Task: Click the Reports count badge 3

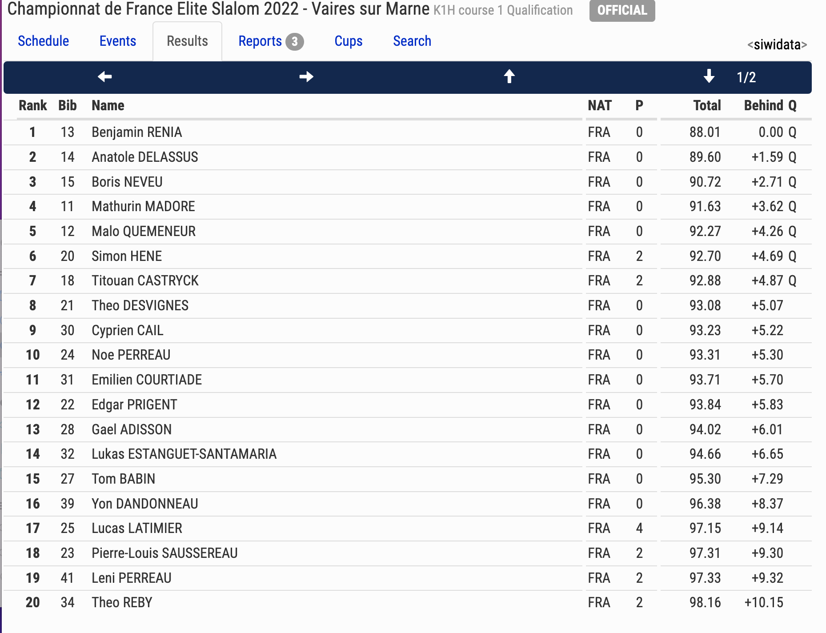Action: 294,42
